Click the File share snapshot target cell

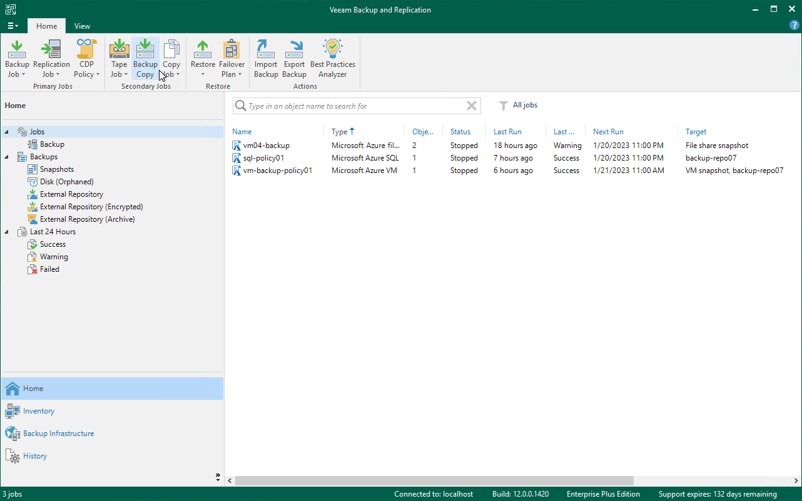tap(717, 146)
